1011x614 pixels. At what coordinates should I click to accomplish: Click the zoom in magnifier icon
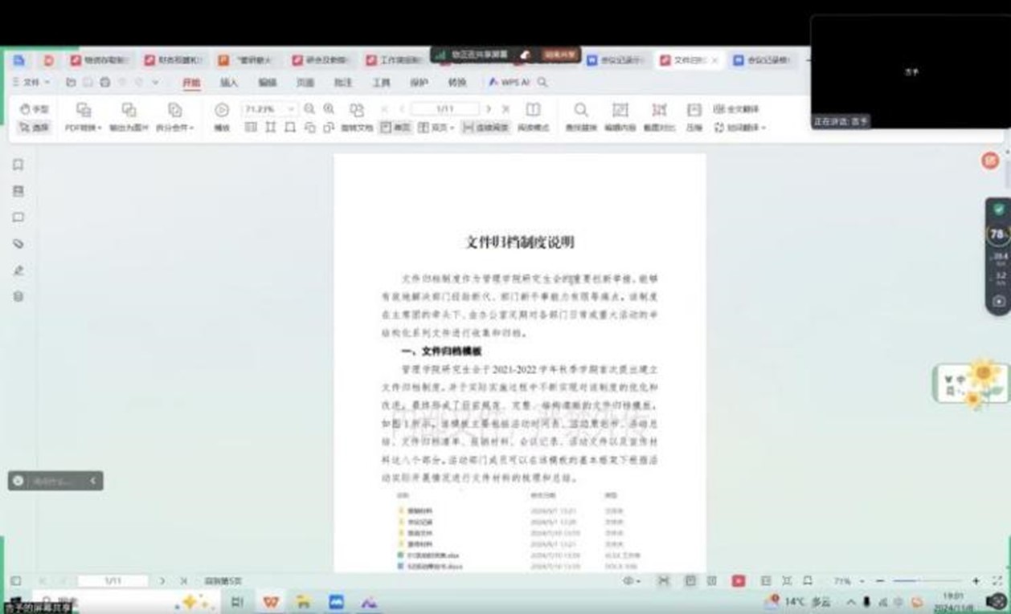[329, 109]
